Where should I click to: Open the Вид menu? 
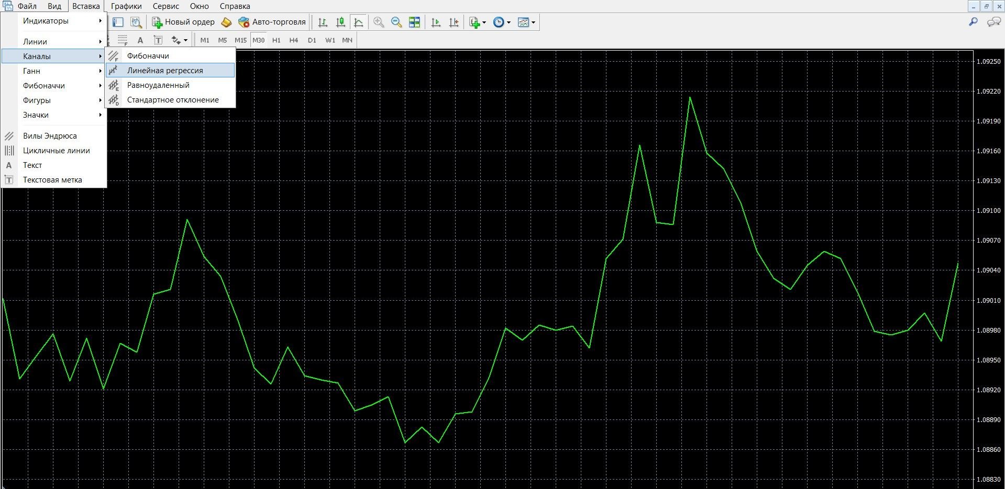click(54, 6)
